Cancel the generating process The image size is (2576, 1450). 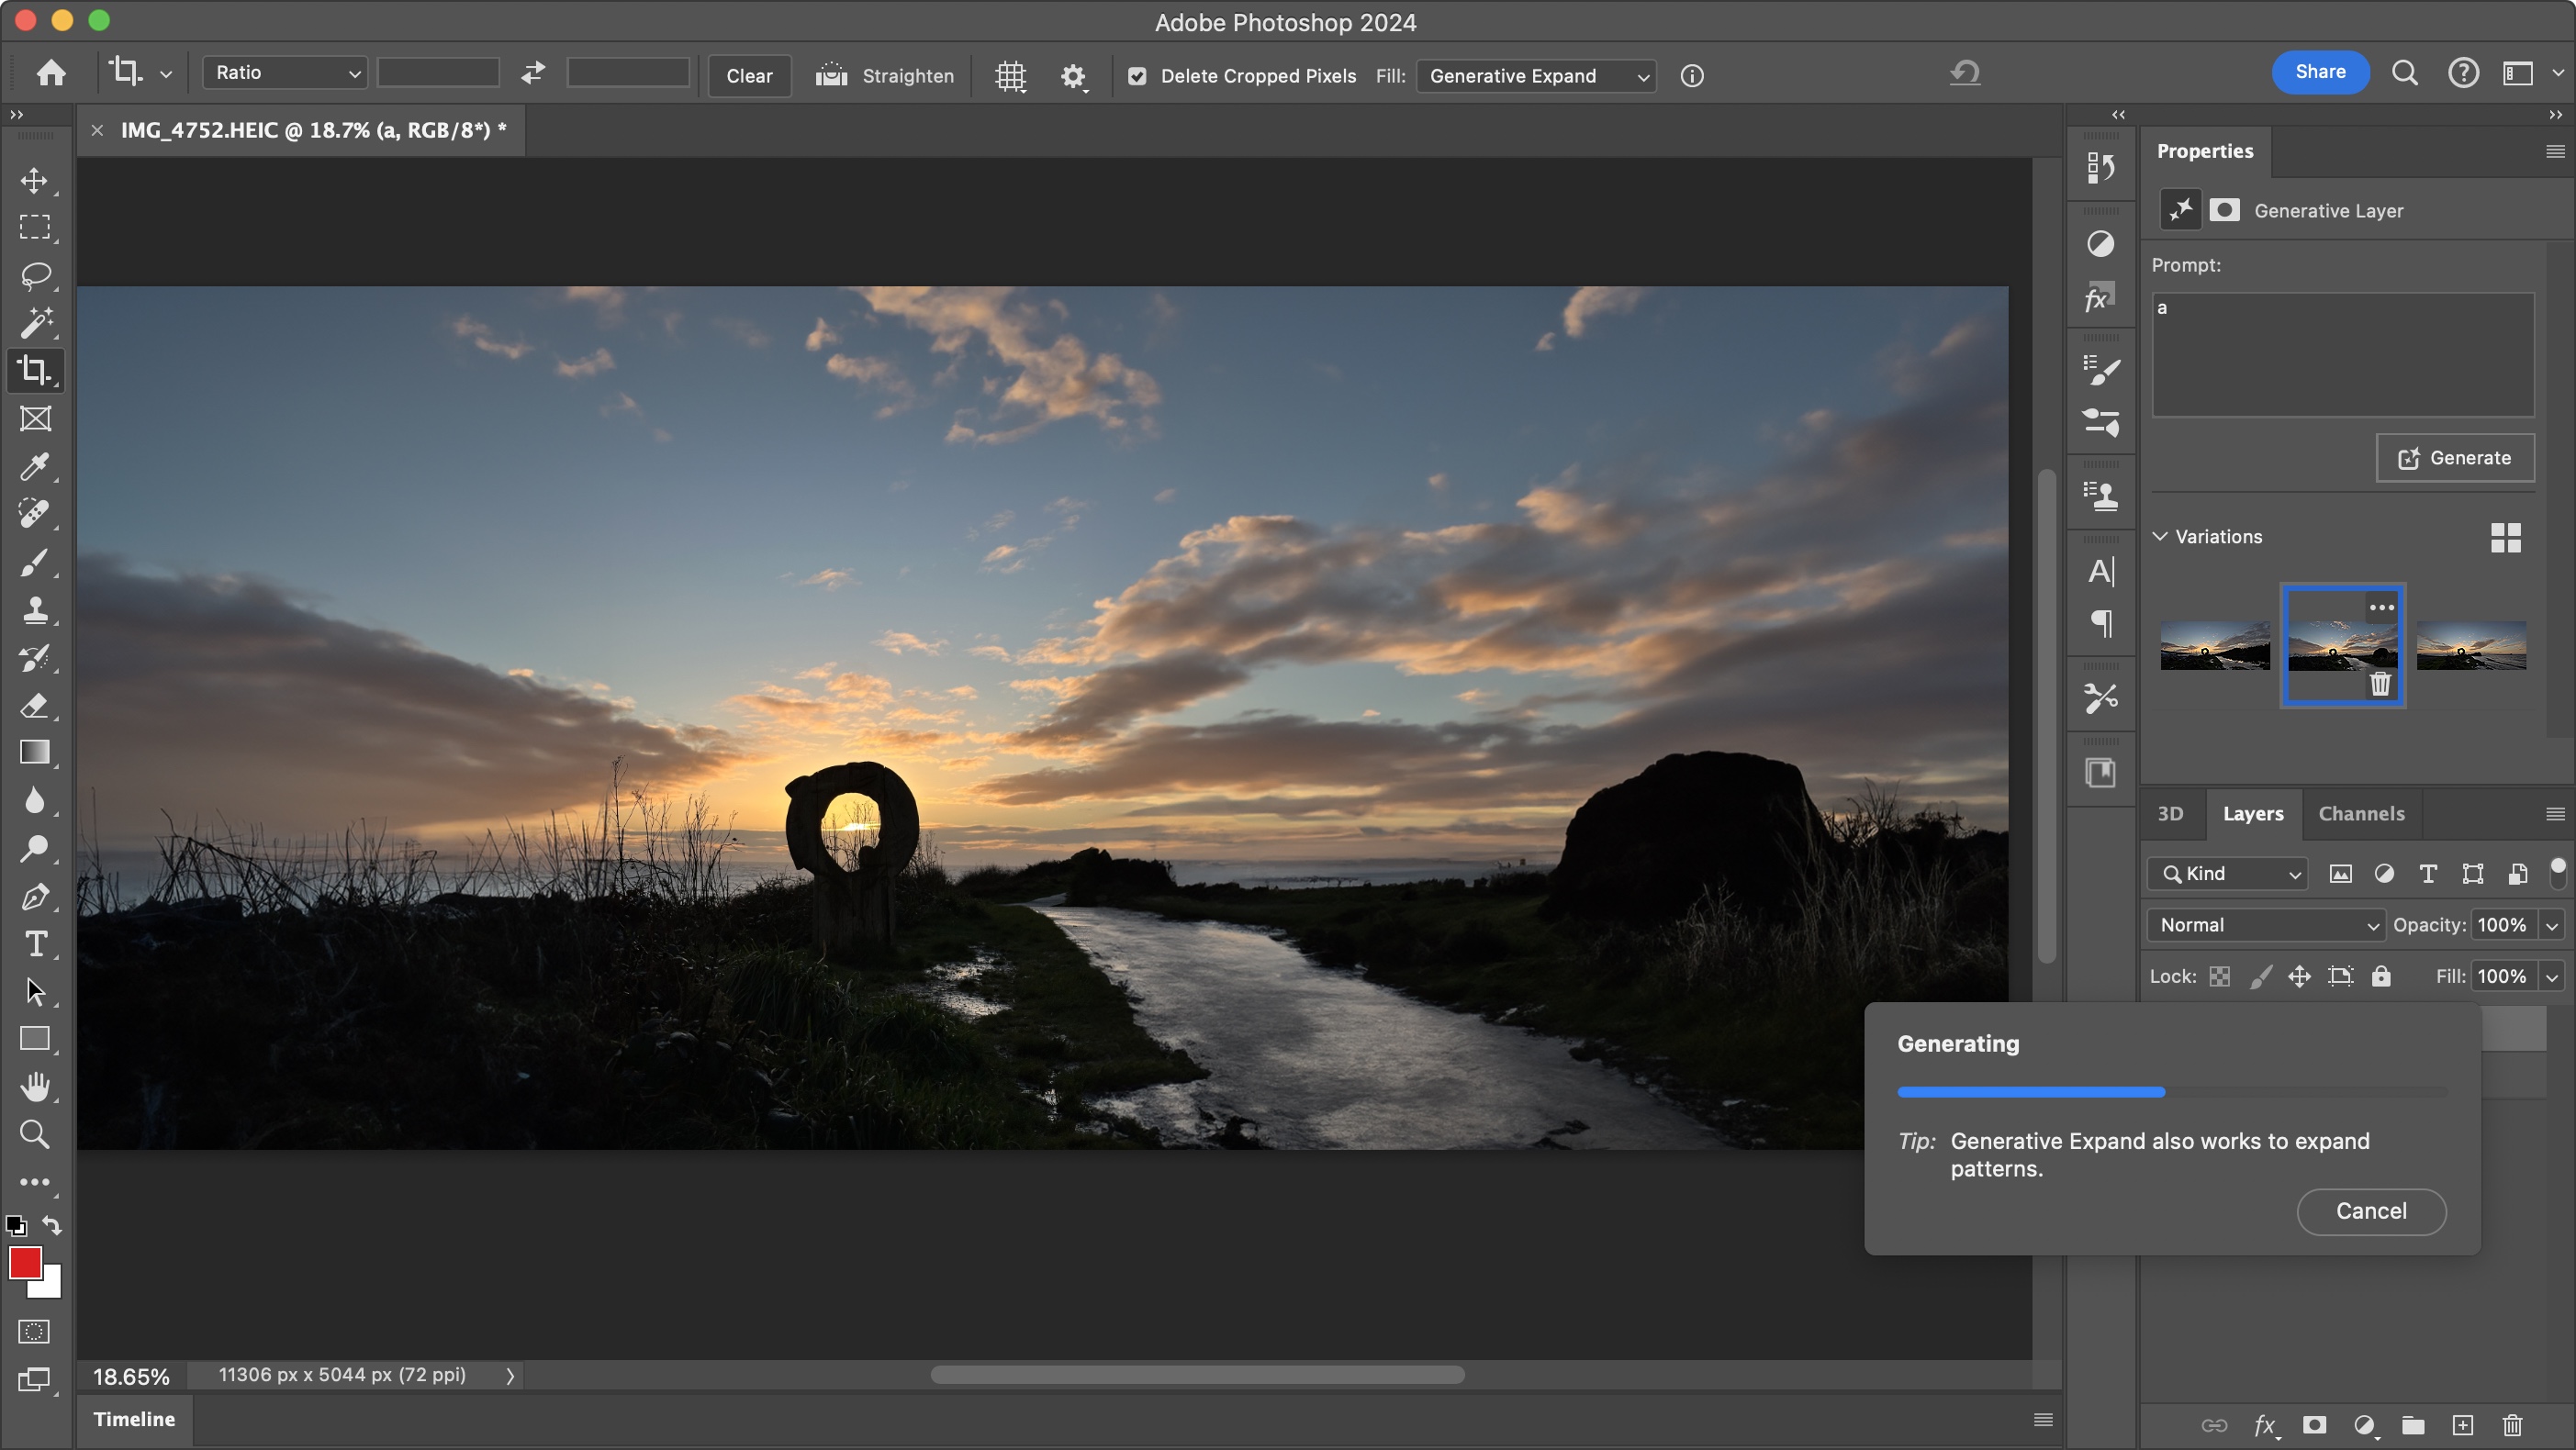[x=2370, y=1211]
